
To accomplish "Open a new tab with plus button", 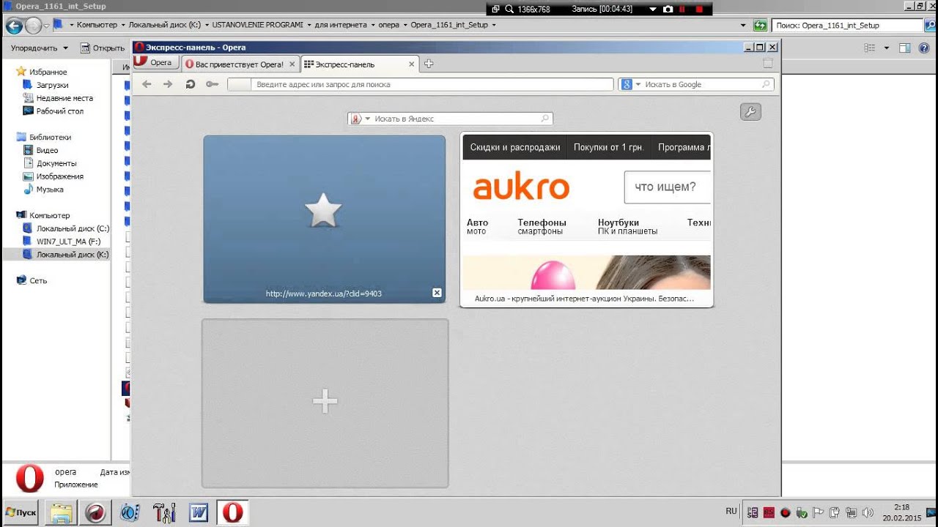I will click(429, 64).
